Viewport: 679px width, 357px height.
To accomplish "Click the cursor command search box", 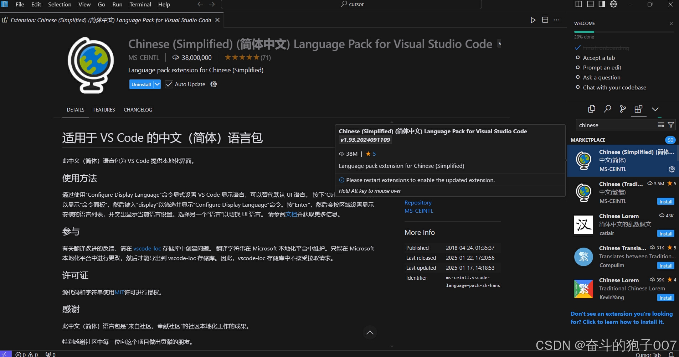I will coord(351,4).
